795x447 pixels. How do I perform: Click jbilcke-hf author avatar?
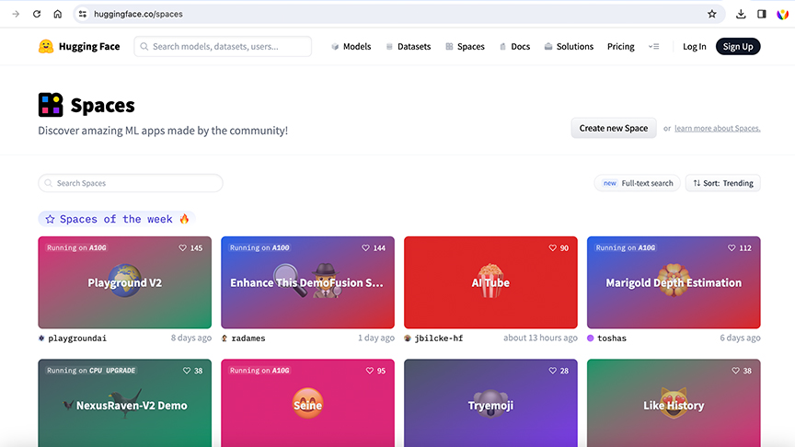point(408,338)
